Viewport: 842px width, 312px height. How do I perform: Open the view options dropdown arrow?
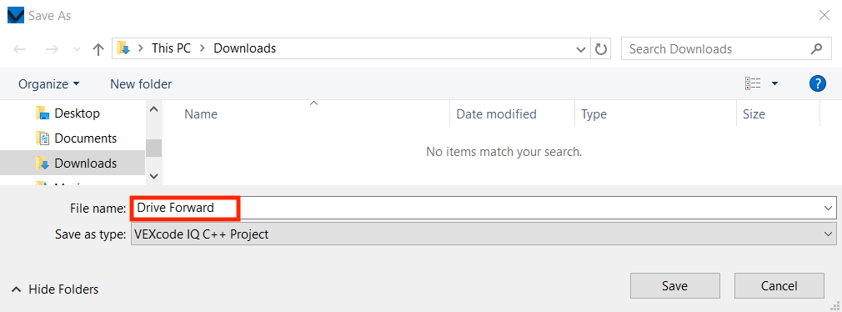point(774,83)
